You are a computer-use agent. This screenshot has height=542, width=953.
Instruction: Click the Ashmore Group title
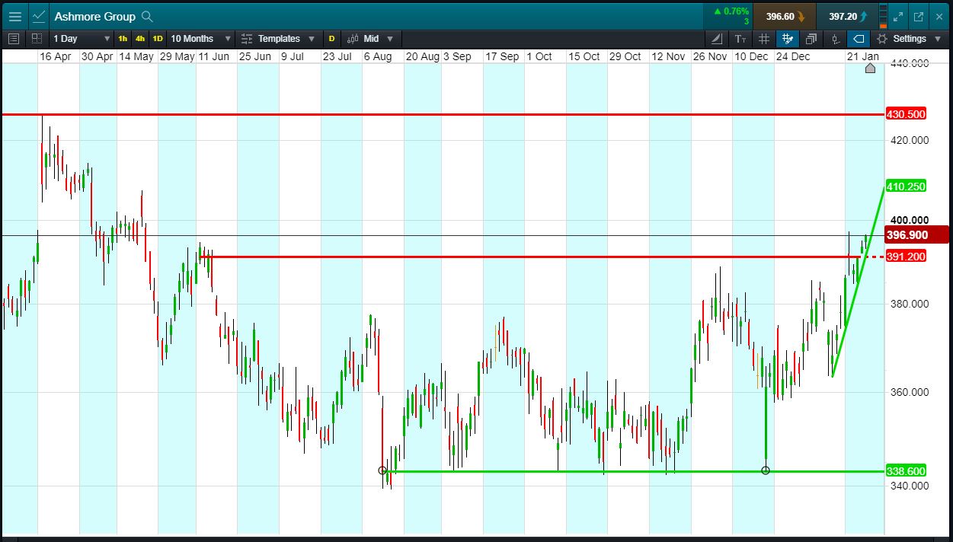(94, 16)
